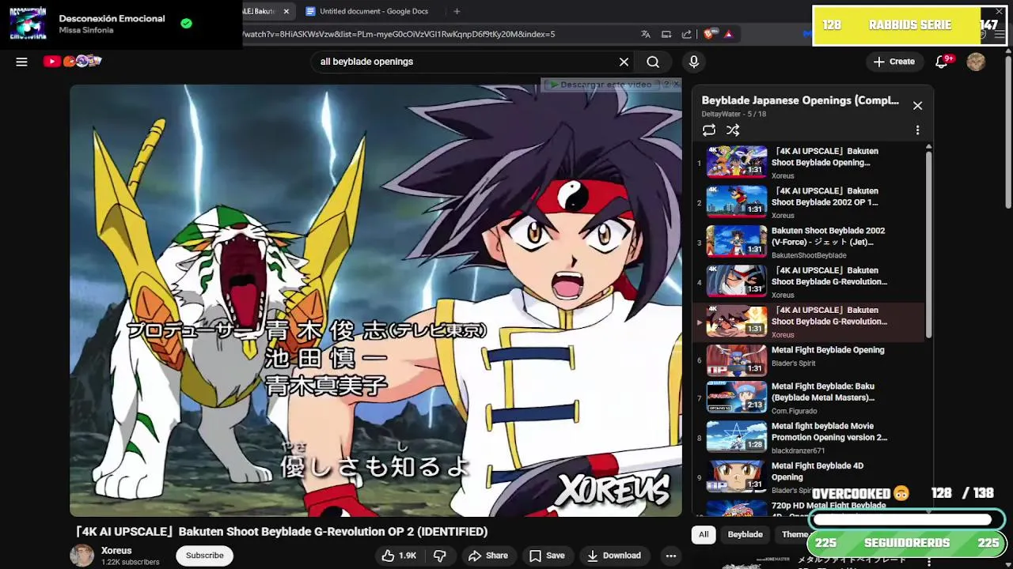Click the search magnifier button

coord(653,62)
